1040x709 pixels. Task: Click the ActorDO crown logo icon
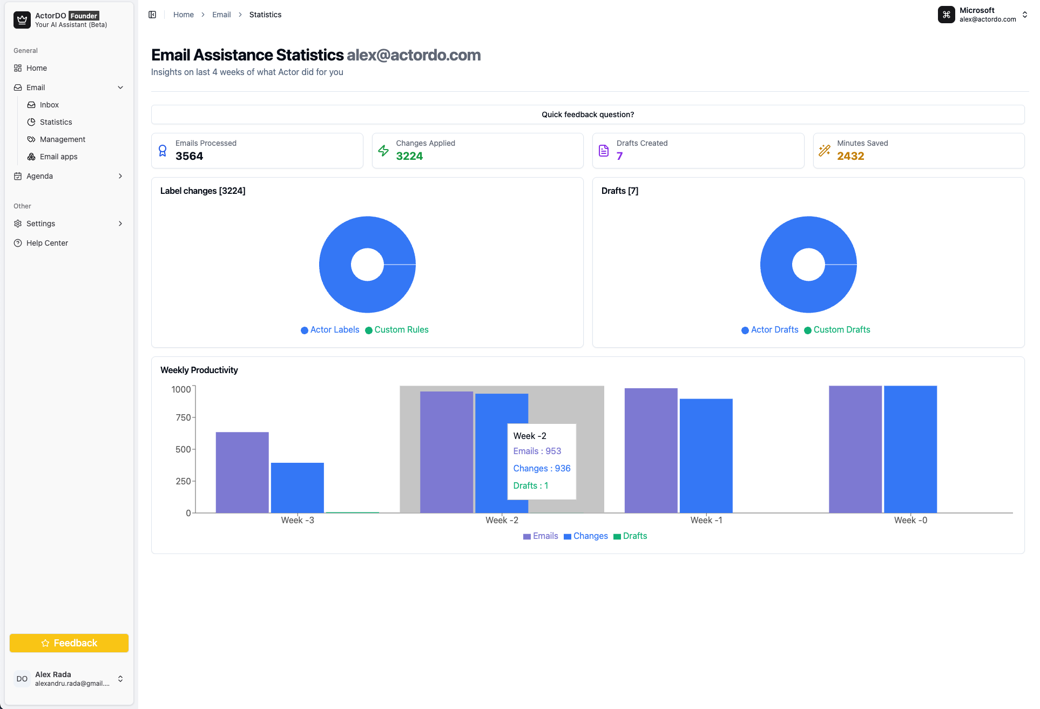pyautogui.click(x=22, y=20)
